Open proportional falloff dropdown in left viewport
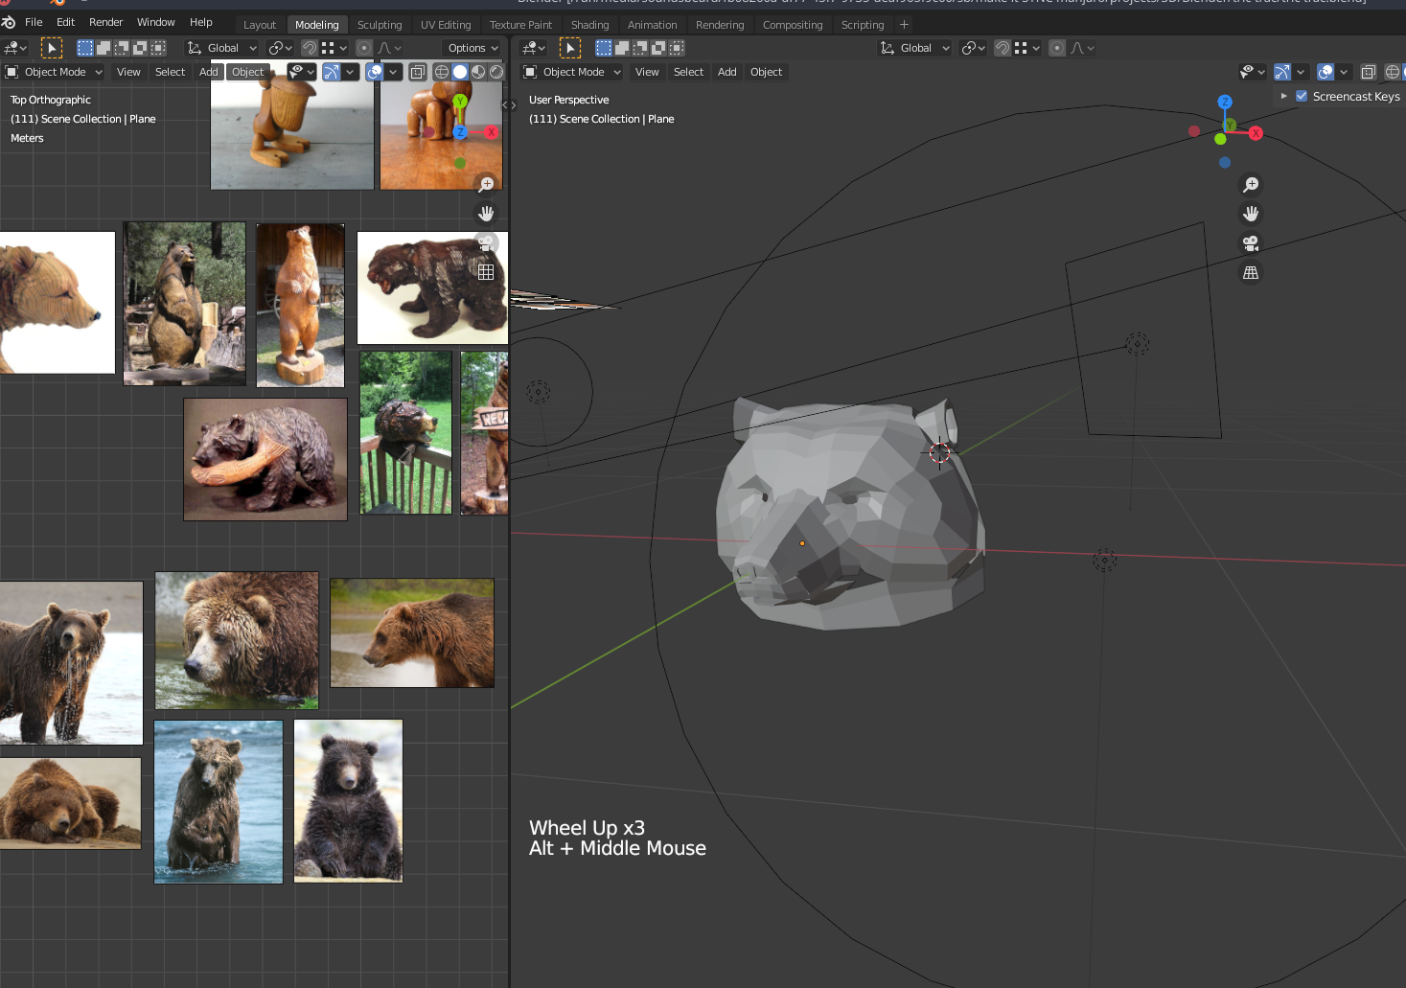Image resolution: width=1406 pixels, height=988 pixels. [x=390, y=48]
